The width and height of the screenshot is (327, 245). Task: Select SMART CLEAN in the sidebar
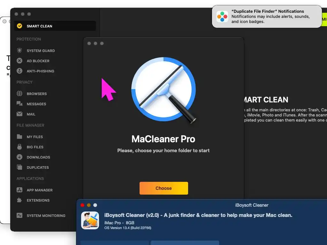[x=55, y=26]
